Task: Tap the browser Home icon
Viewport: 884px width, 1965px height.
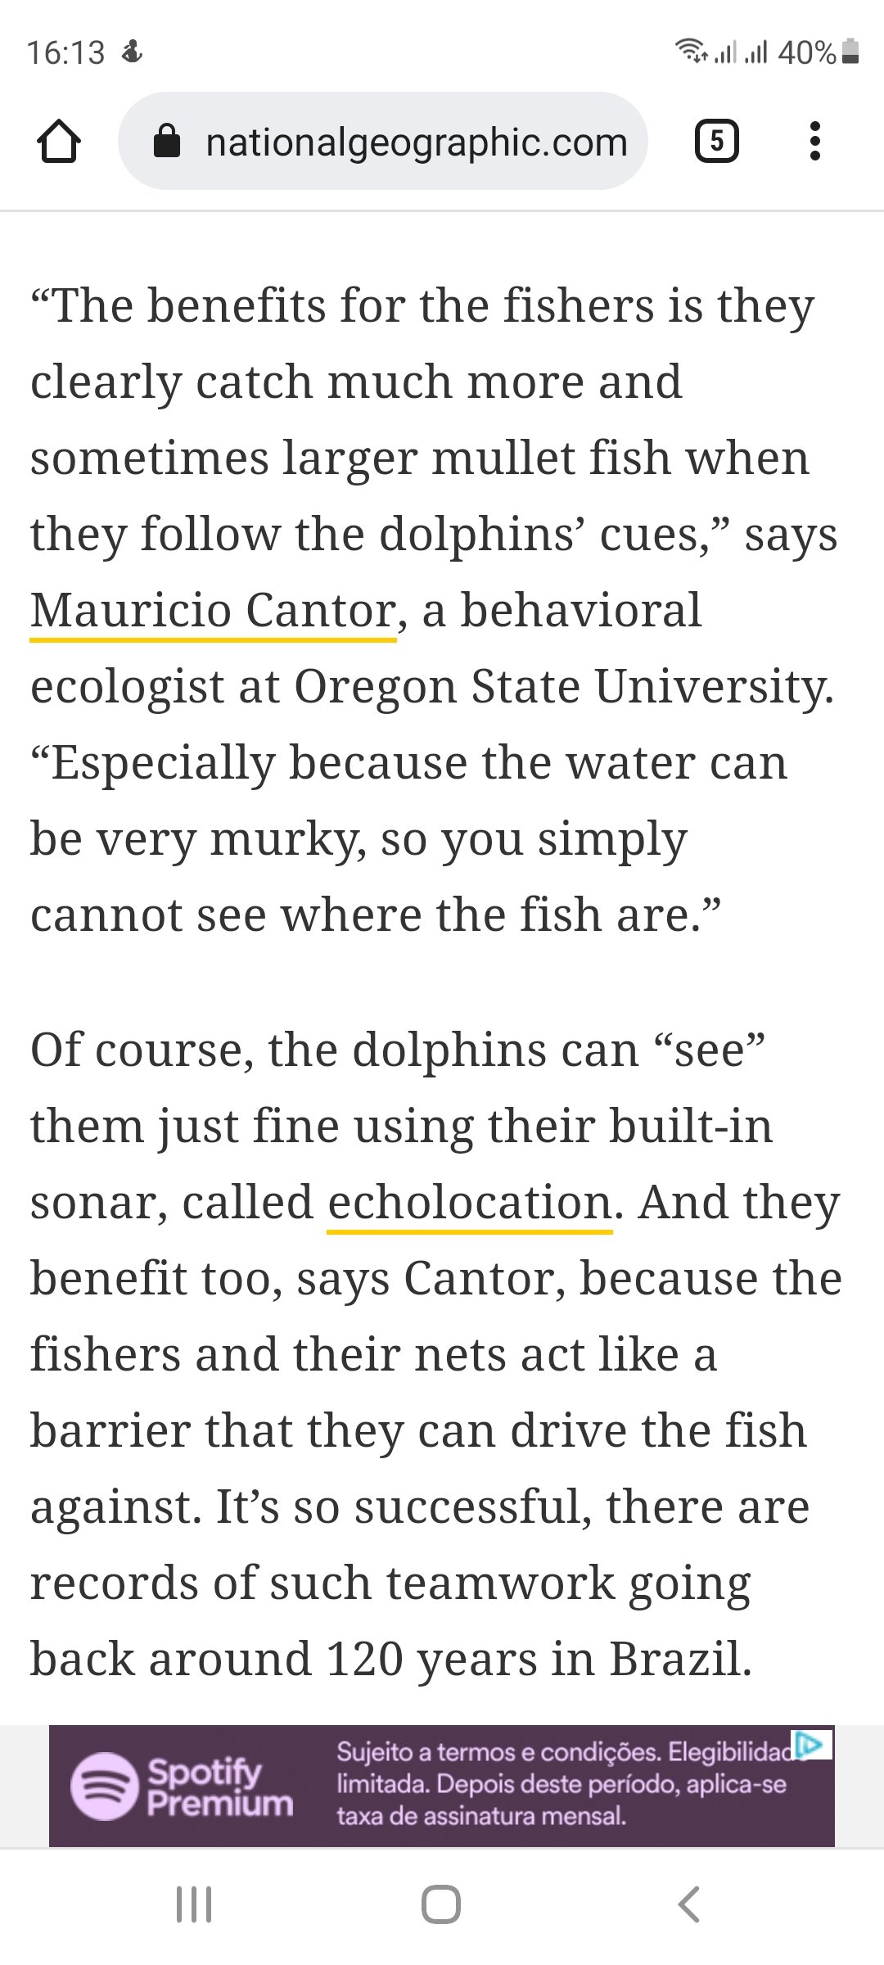Action: [x=59, y=142]
